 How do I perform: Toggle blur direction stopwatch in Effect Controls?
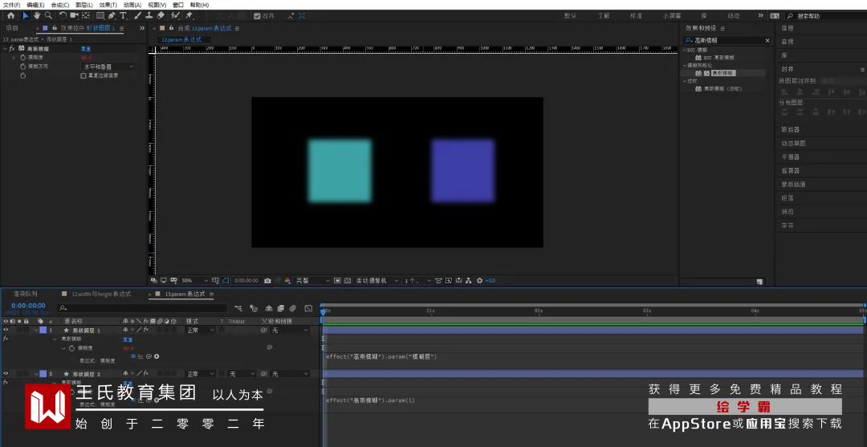click(22, 67)
